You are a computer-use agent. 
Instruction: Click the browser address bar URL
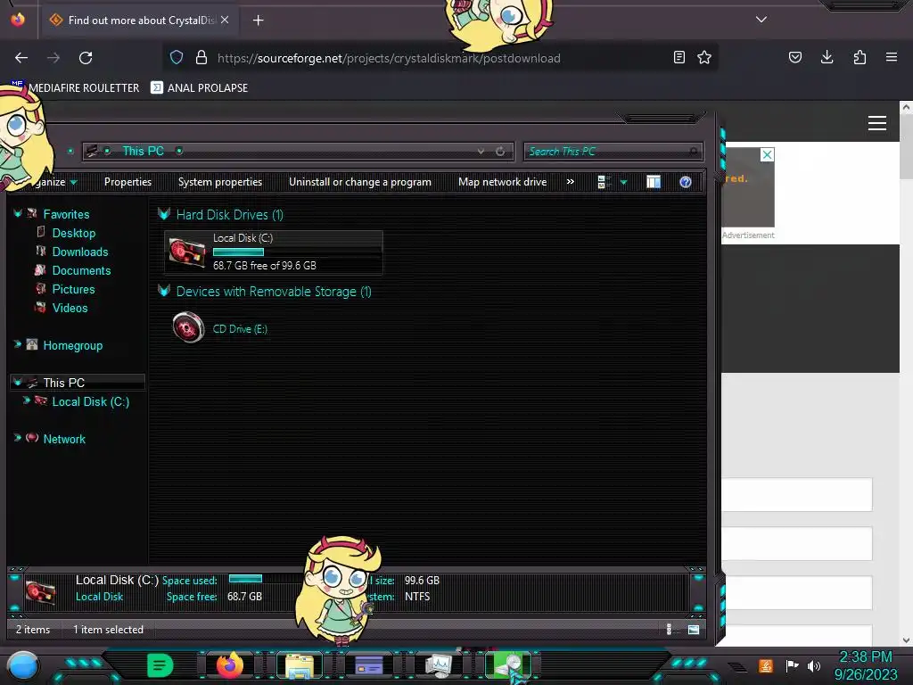click(x=389, y=58)
